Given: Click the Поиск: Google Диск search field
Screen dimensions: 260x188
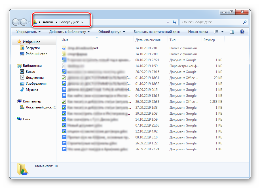Looking at the screenshot, I should coord(211,22).
